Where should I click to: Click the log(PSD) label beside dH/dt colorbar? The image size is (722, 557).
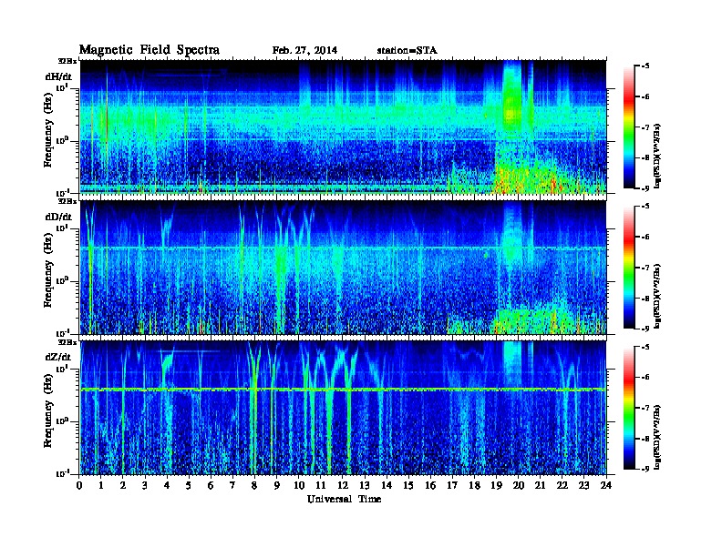pos(657,156)
